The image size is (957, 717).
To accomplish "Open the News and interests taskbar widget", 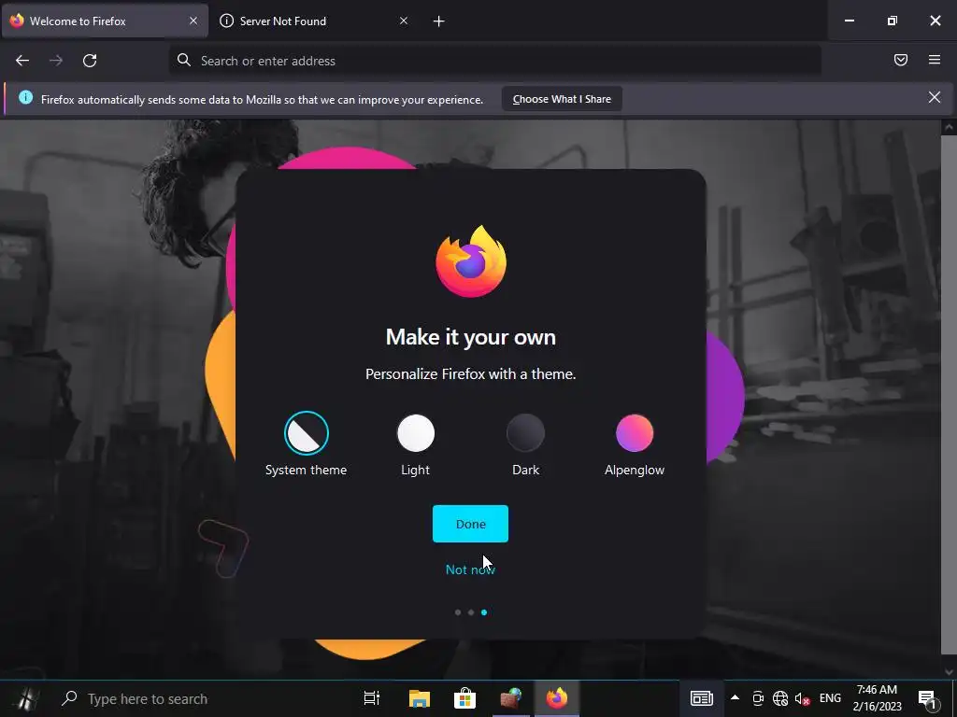I will point(701,698).
